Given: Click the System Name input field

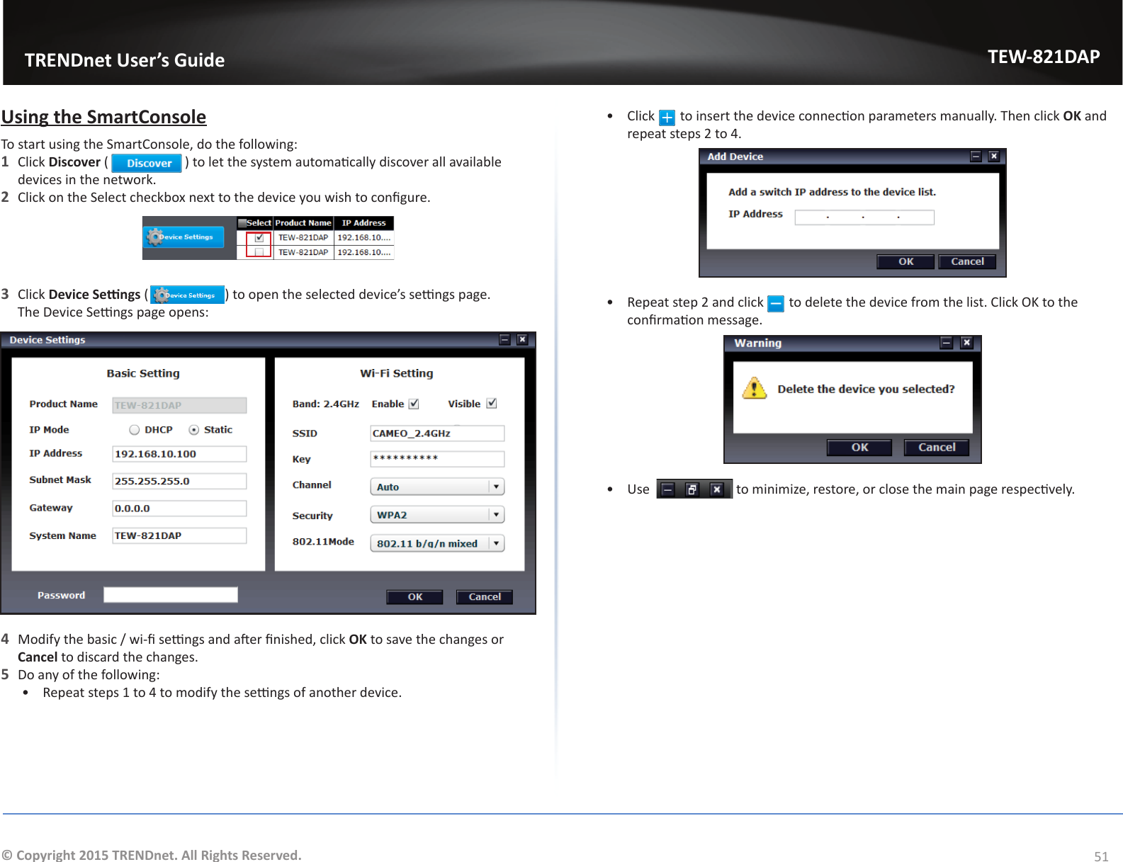Looking at the screenshot, I should point(179,535).
